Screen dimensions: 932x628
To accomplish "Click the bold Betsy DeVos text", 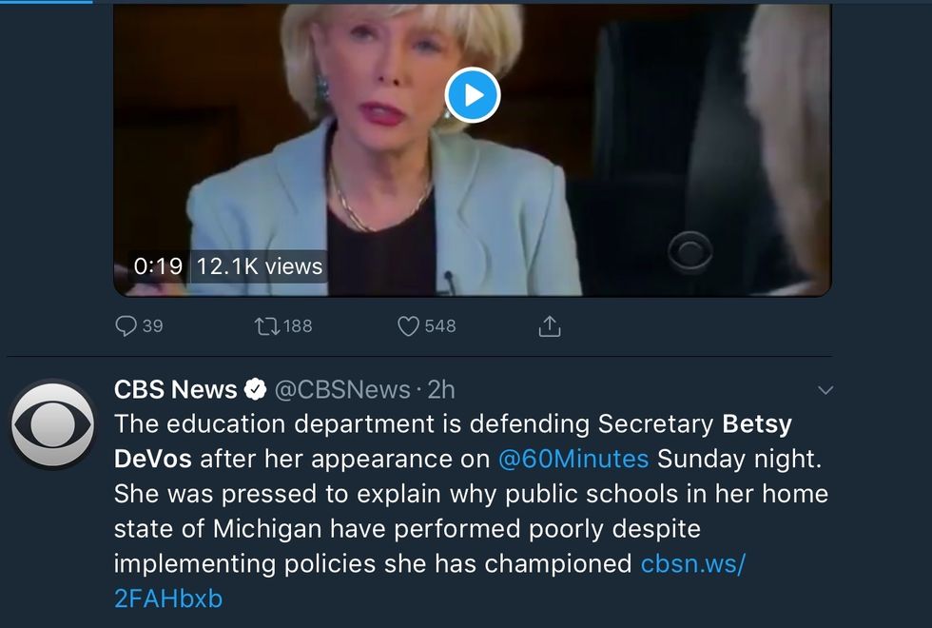I will [x=757, y=423].
